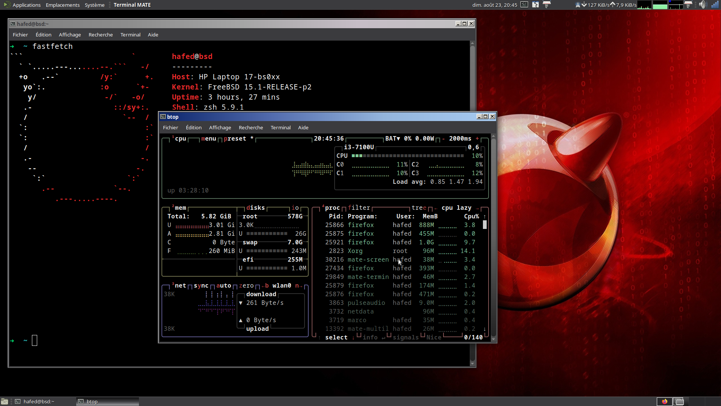Decrease btop update interval with minus
Image resolution: width=721 pixels, height=406 pixels.
coord(443,139)
